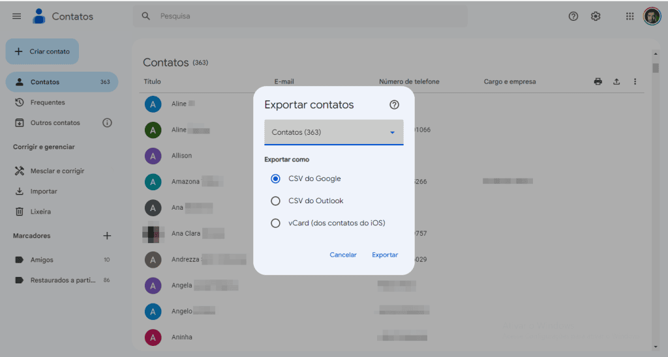This screenshot has height=357, width=668.
Task: Click the Título column header
Action: [x=152, y=81]
